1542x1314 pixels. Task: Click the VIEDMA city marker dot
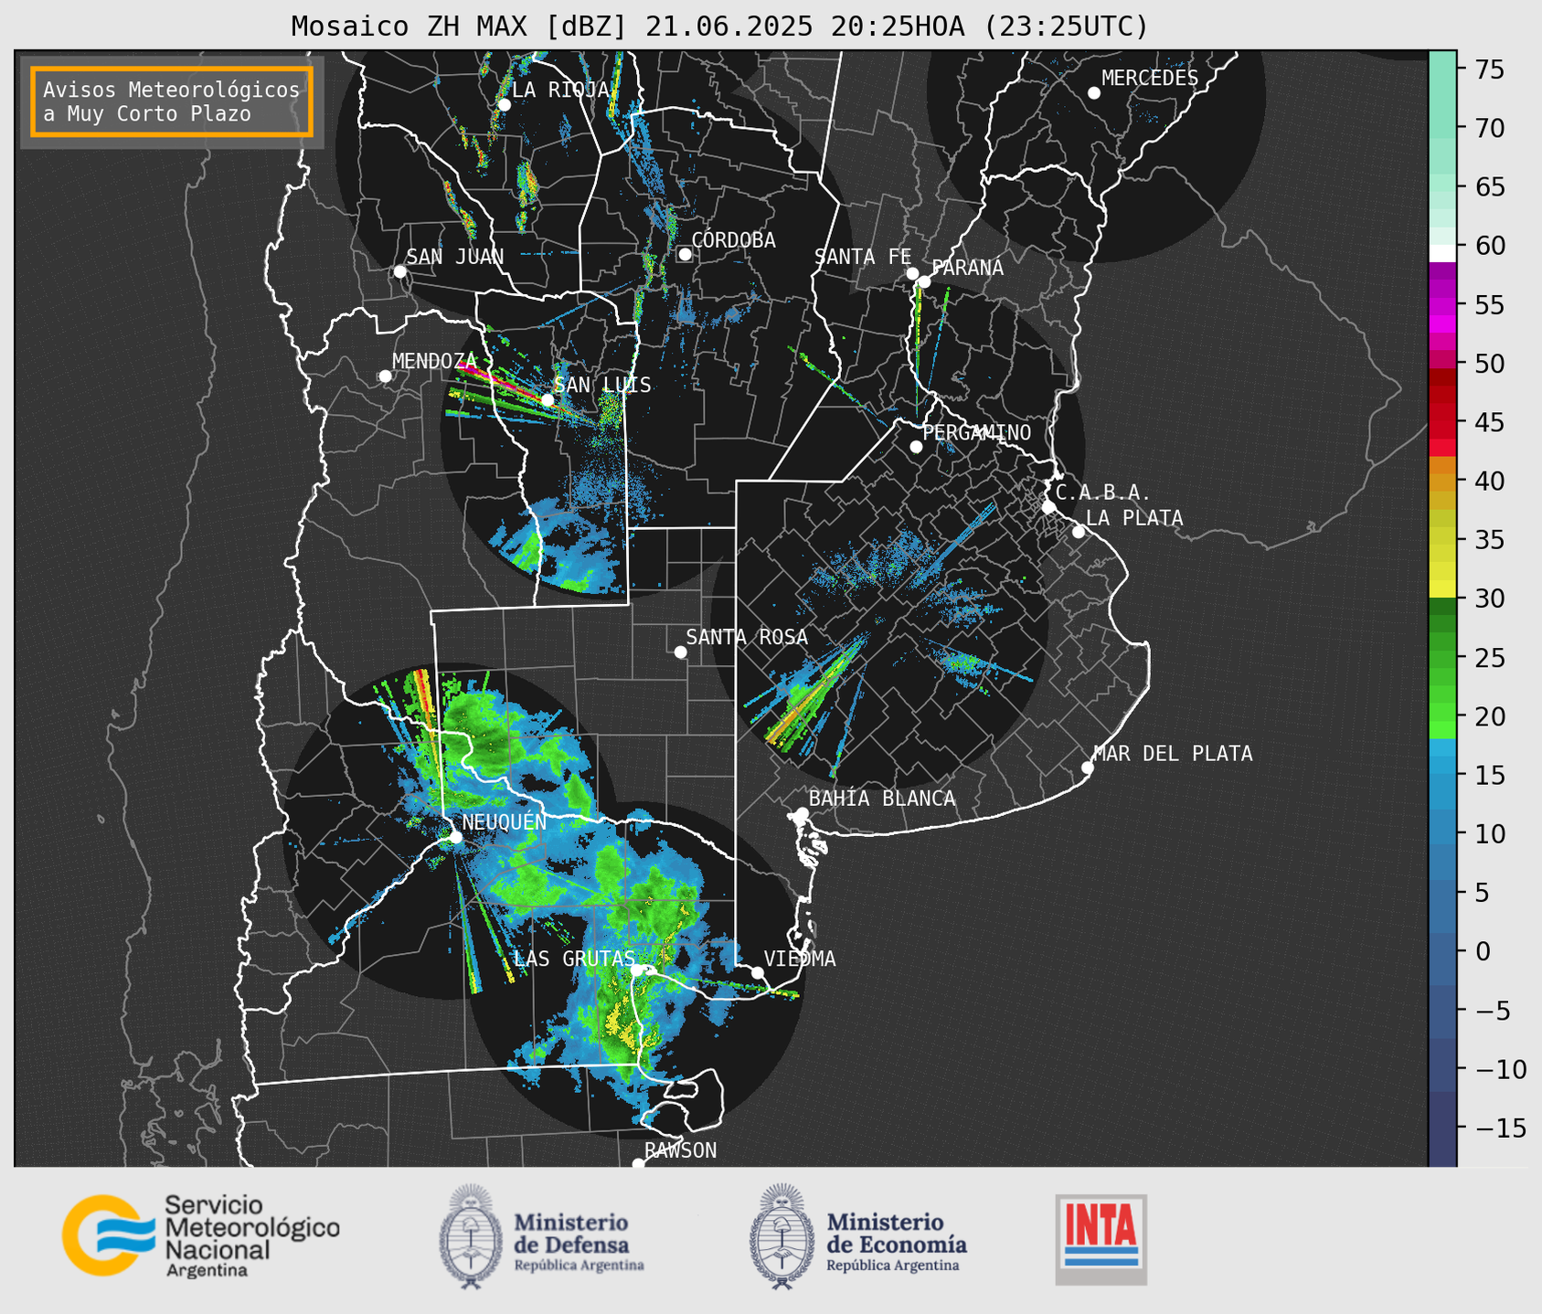[x=757, y=972]
